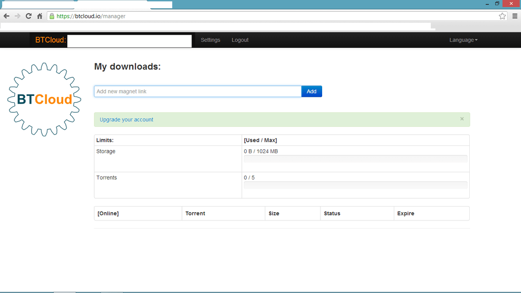Click Logout in navigation bar
Viewport: 521px width, 293px height.
point(240,40)
